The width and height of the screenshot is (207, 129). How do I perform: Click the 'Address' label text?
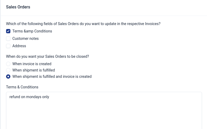click(x=19, y=46)
